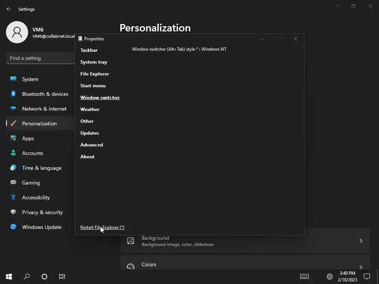Click the Bluetooth & devices icon
The image size is (379, 284).
[13, 94]
